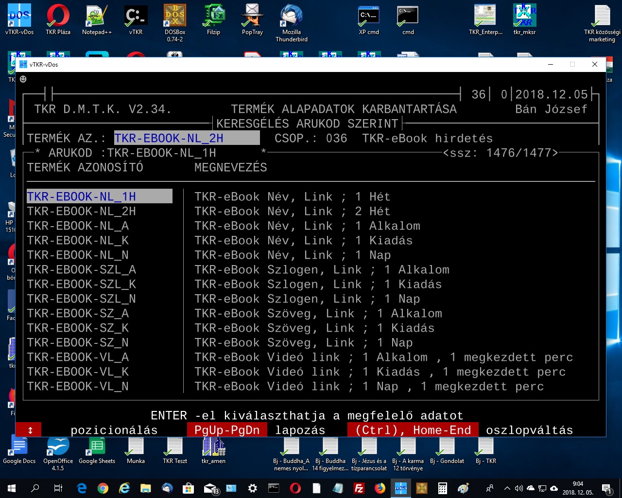The height and width of the screenshot is (498, 622).
Task: Show hidden system tray icons
Action: coord(507,488)
